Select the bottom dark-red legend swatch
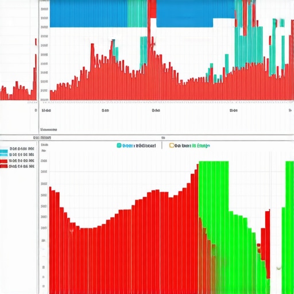 4,166
